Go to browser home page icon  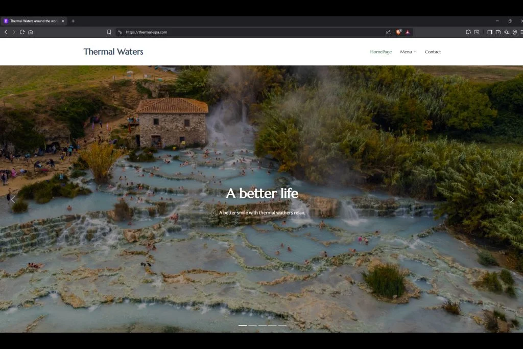(31, 32)
